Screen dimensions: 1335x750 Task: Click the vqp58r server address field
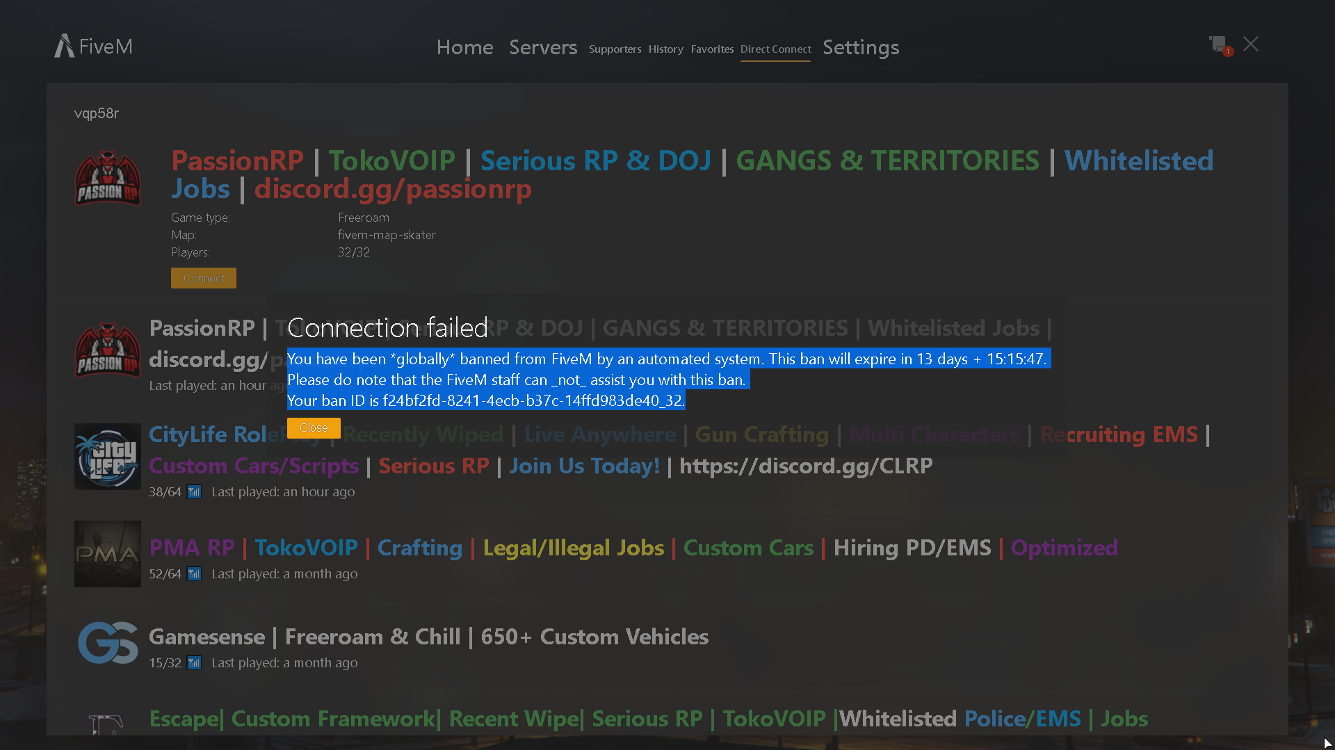point(667,113)
